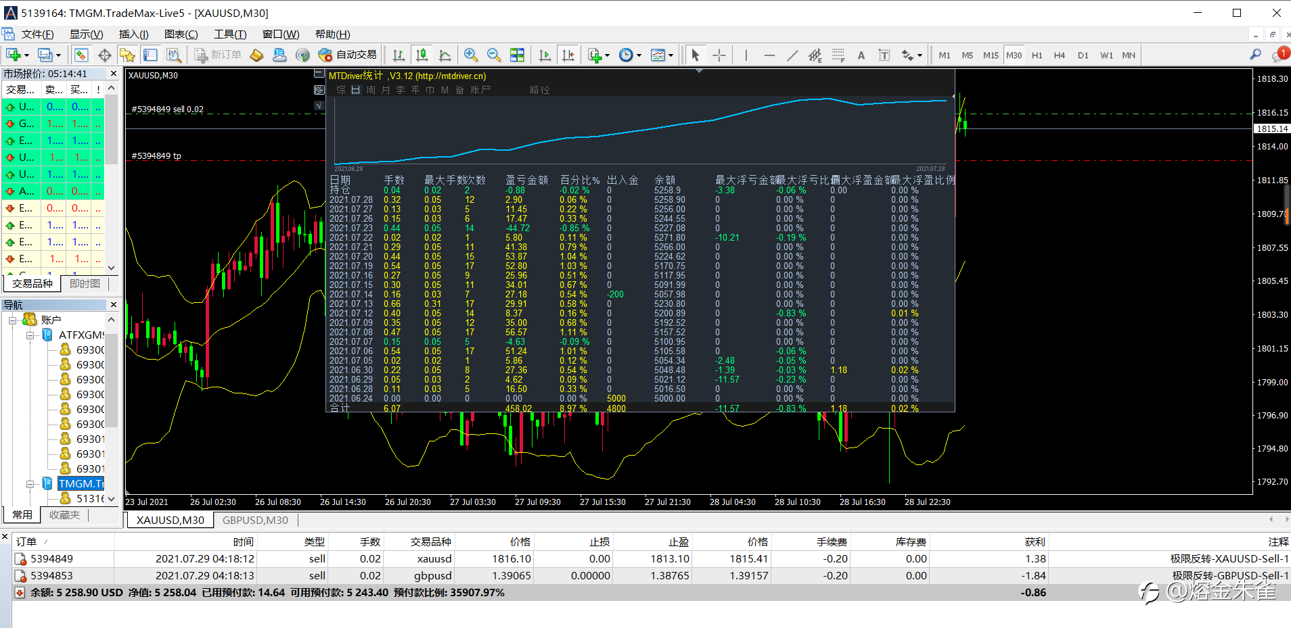Open the profiles icon in toolbar
Viewport: 1291px width, 628px height.
pyautogui.click(x=45, y=55)
